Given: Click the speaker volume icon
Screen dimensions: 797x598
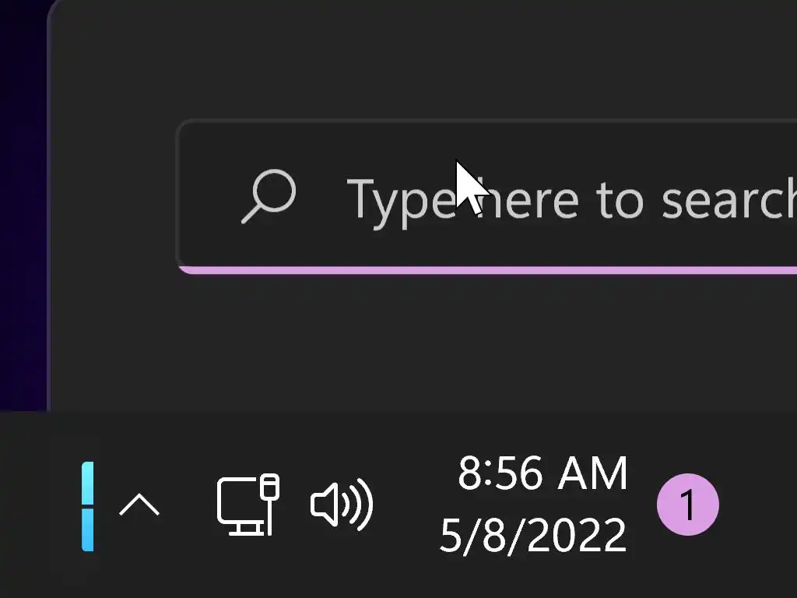Looking at the screenshot, I should pyautogui.click(x=342, y=505).
